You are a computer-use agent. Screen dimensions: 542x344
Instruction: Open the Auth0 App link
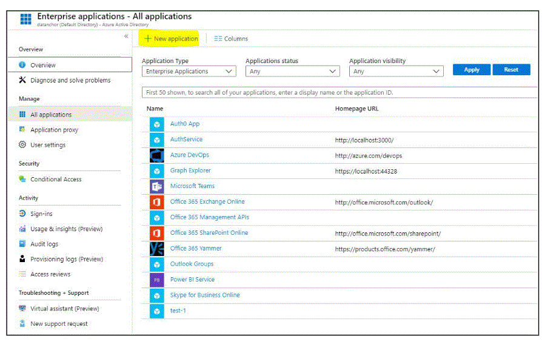pos(185,124)
